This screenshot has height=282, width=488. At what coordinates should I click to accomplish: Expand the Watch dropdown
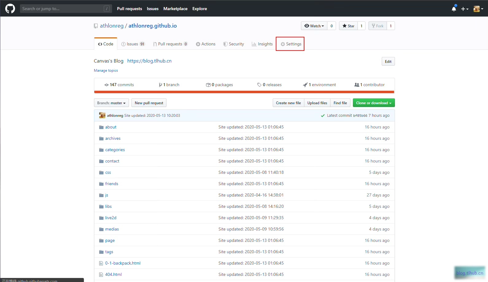pyautogui.click(x=314, y=26)
